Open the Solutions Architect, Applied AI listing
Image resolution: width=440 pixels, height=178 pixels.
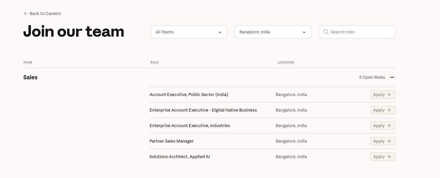pyautogui.click(x=179, y=157)
